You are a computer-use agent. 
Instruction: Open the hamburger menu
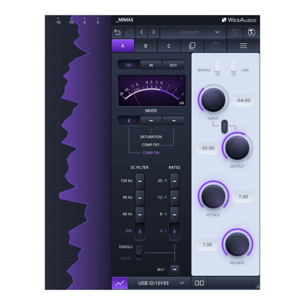click(x=243, y=46)
